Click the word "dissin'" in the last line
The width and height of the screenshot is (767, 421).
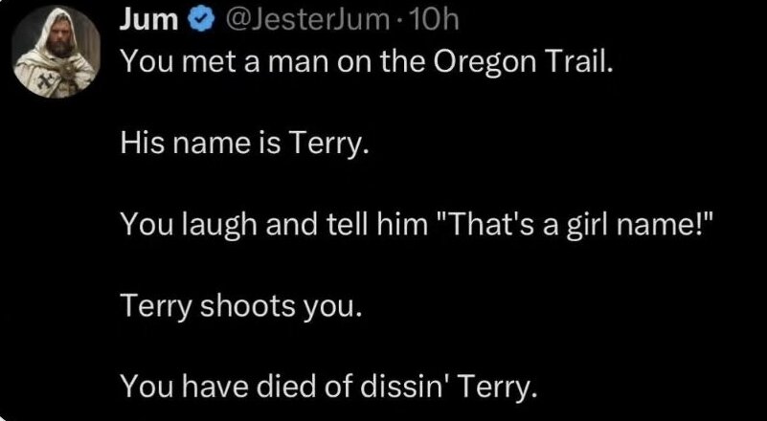coord(404,388)
